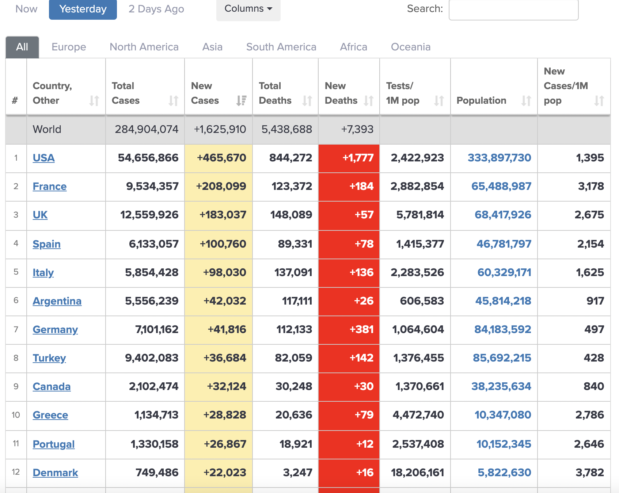The width and height of the screenshot is (619, 493).
Task: Open Italy population link 60,329,171
Action: click(x=504, y=272)
